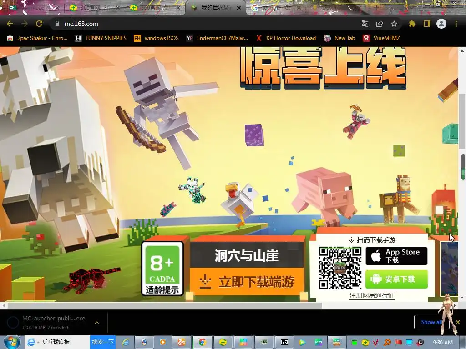The width and height of the screenshot is (466, 349).
Task: Click the page's horizontal scrollbar
Action: point(164,305)
